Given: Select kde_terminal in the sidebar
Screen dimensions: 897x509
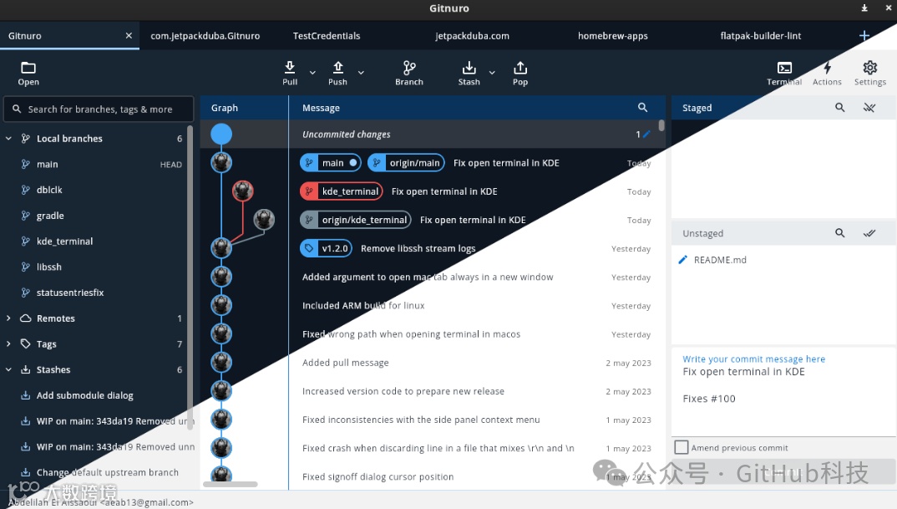Looking at the screenshot, I should 94,241.
